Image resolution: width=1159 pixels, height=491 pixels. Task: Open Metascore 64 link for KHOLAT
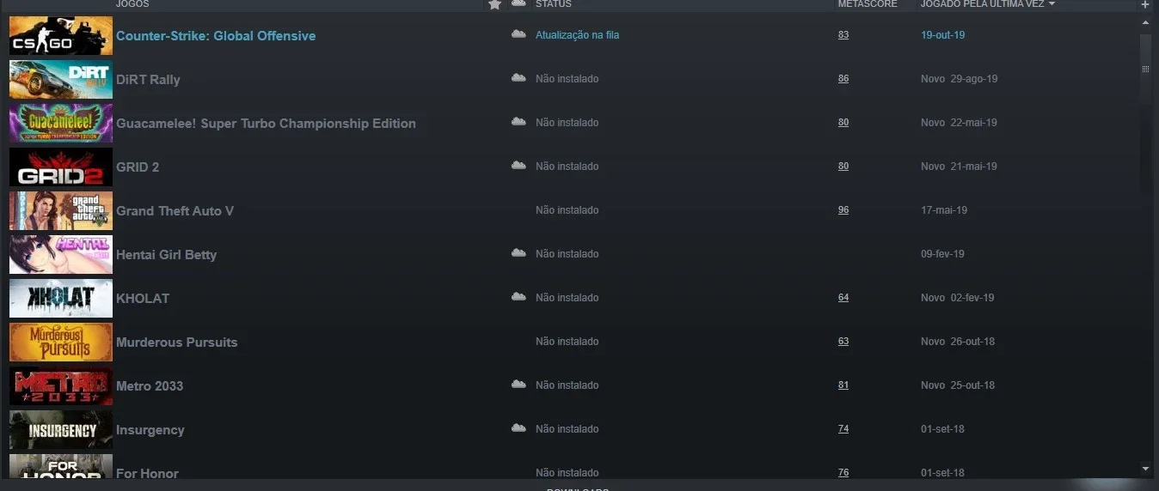843,298
